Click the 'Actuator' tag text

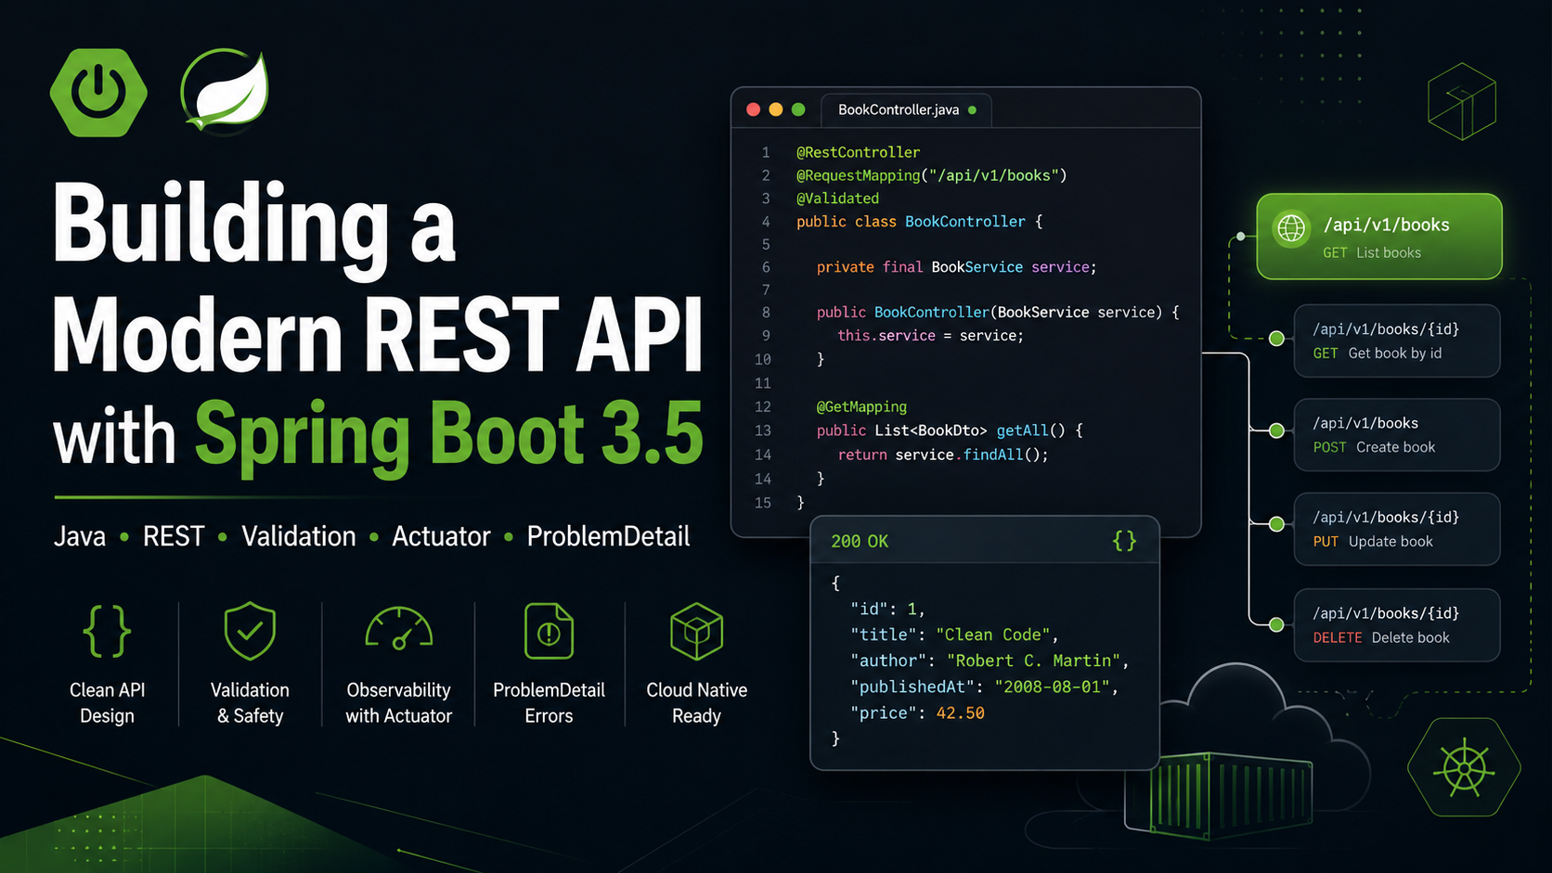coord(441,536)
